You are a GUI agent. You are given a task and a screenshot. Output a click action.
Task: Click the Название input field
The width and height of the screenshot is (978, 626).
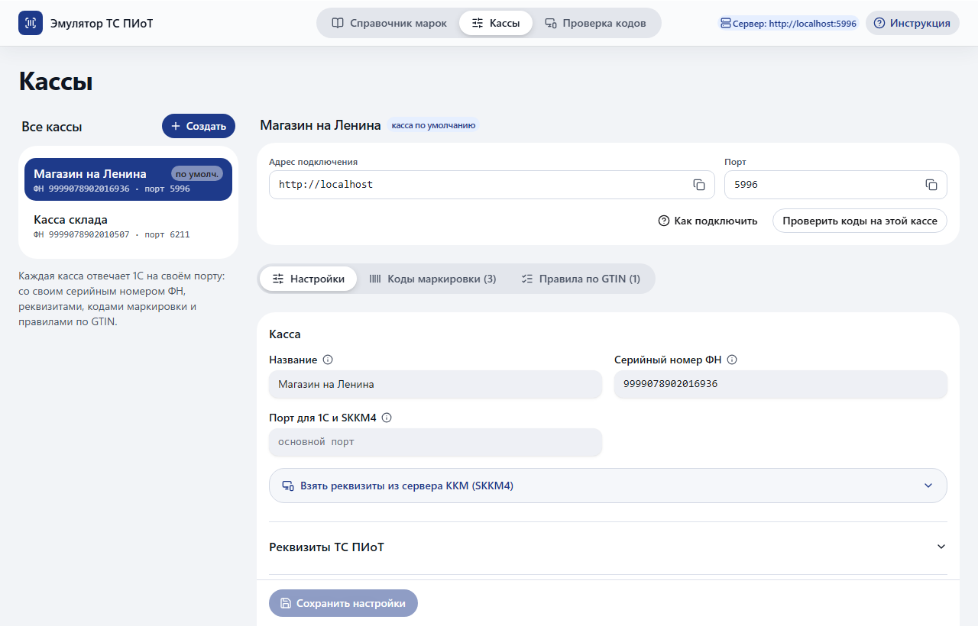tap(436, 384)
